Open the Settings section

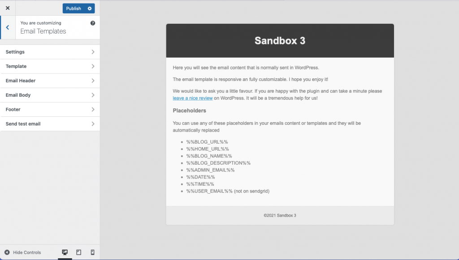tap(50, 52)
